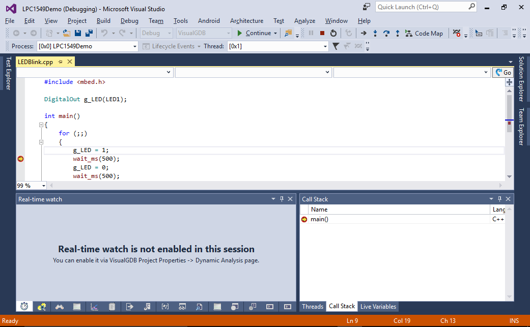
Task: Select the Call Stack tab
Action: pos(342,306)
